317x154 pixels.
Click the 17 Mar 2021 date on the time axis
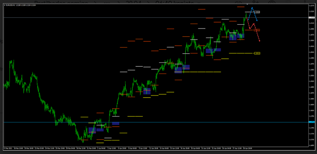[x=8, y=148]
